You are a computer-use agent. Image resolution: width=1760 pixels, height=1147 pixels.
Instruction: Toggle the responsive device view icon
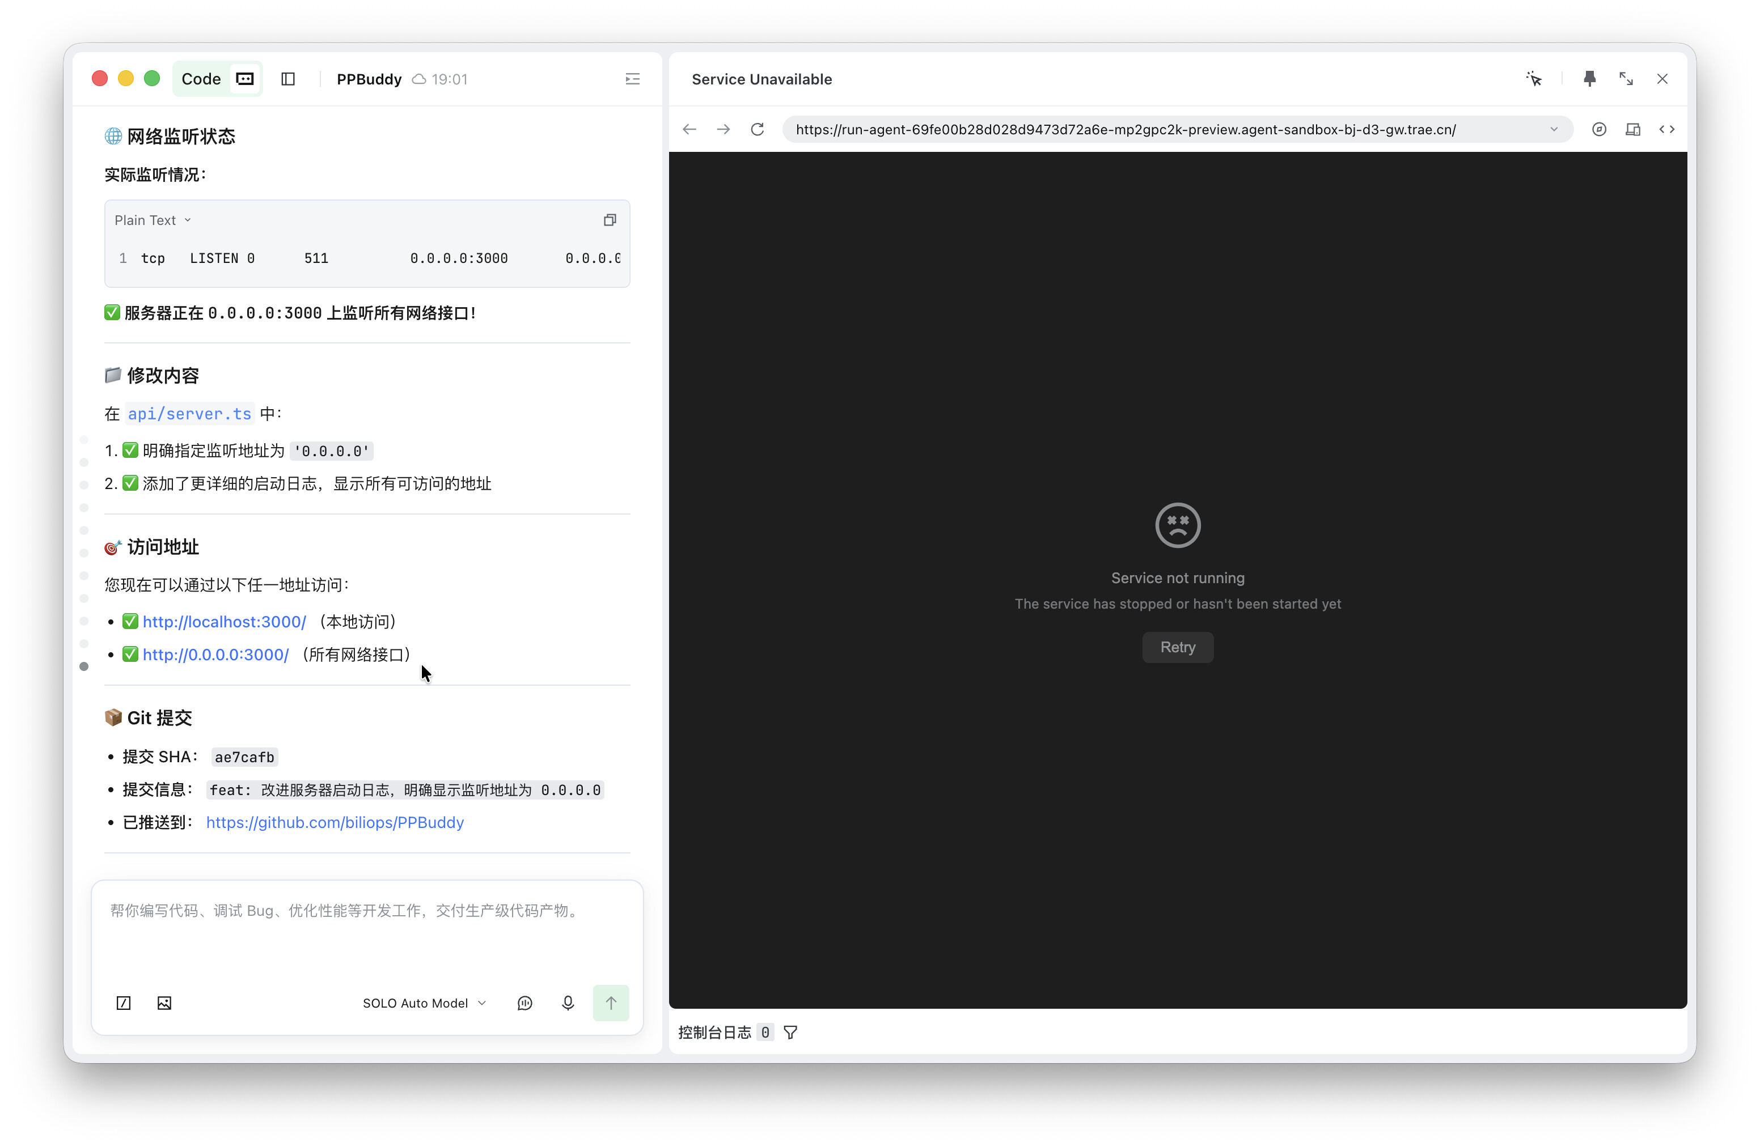coord(1633,129)
